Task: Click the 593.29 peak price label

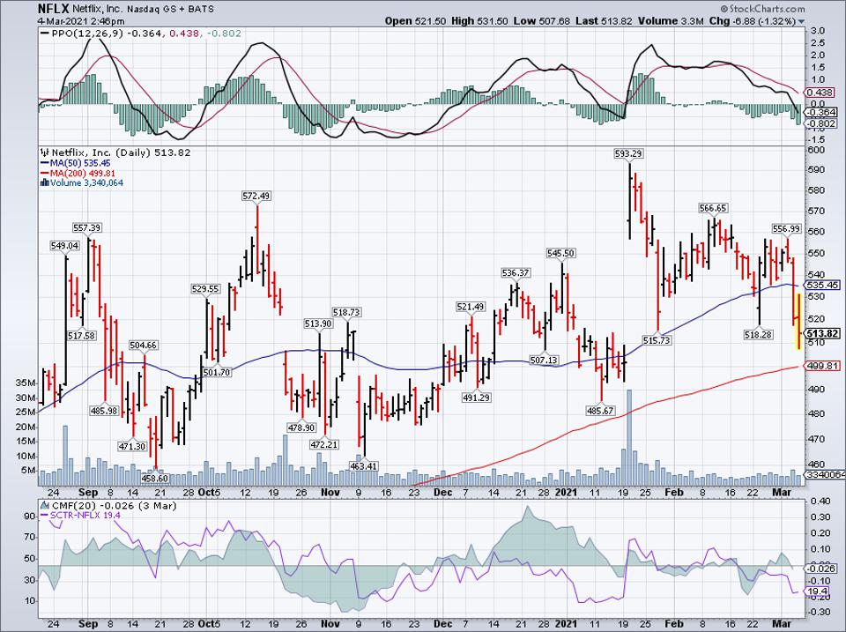Action: point(628,153)
